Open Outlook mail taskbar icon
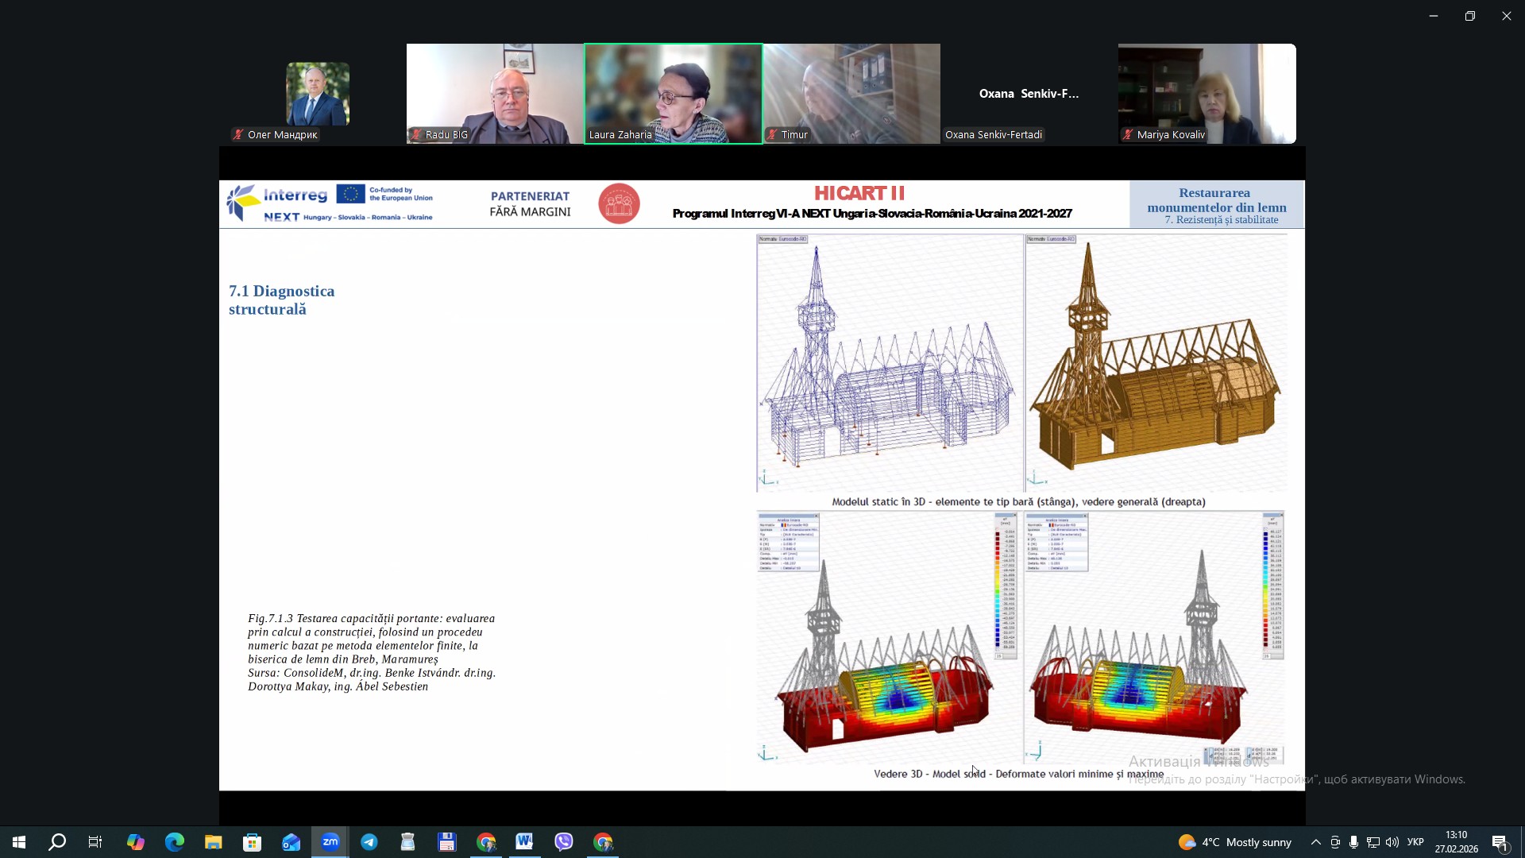 coord(291,842)
